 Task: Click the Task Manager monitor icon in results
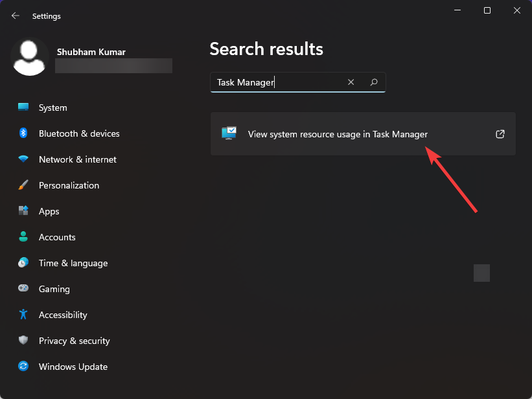pyautogui.click(x=229, y=133)
